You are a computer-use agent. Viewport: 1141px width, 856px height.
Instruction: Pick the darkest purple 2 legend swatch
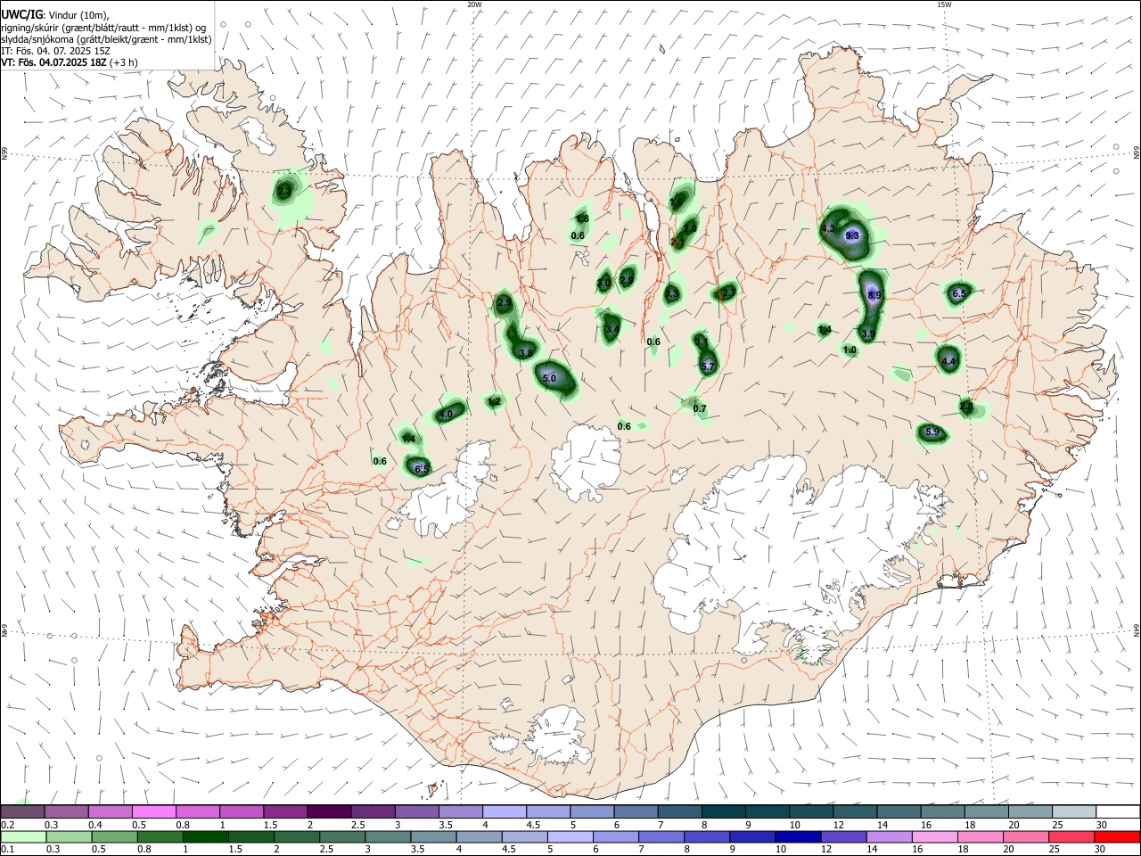pyautogui.click(x=328, y=811)
